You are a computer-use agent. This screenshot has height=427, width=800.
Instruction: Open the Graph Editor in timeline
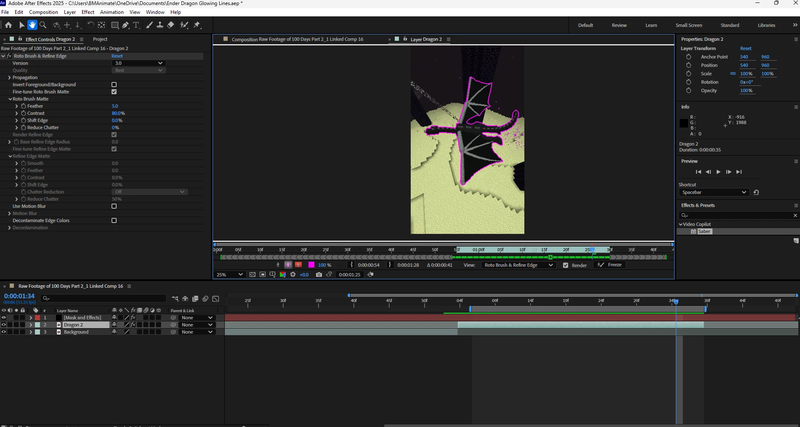point(216,299)
